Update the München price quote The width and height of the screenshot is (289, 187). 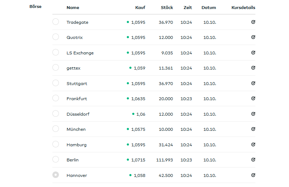tap(253, 129)
